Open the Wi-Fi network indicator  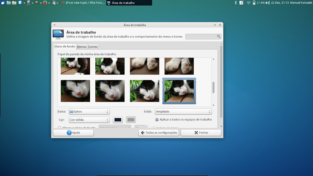pos(248,3)
